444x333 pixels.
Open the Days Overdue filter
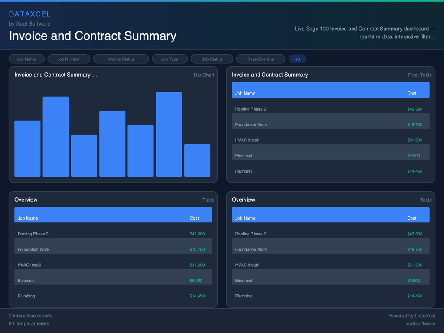[261, 59]
